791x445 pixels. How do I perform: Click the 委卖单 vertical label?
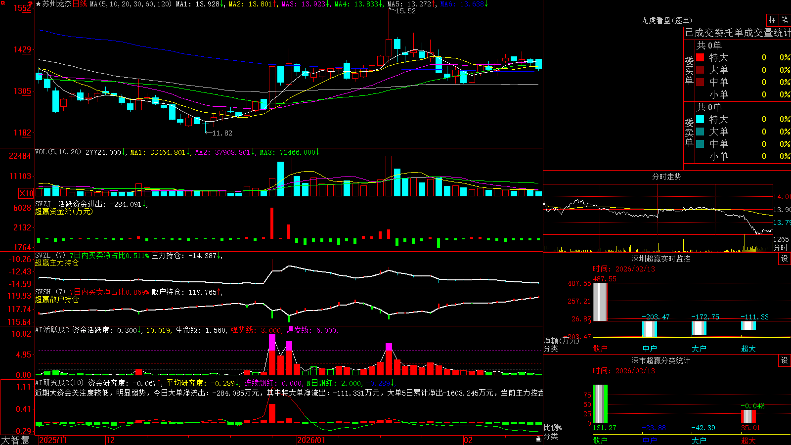coord(689,132)
